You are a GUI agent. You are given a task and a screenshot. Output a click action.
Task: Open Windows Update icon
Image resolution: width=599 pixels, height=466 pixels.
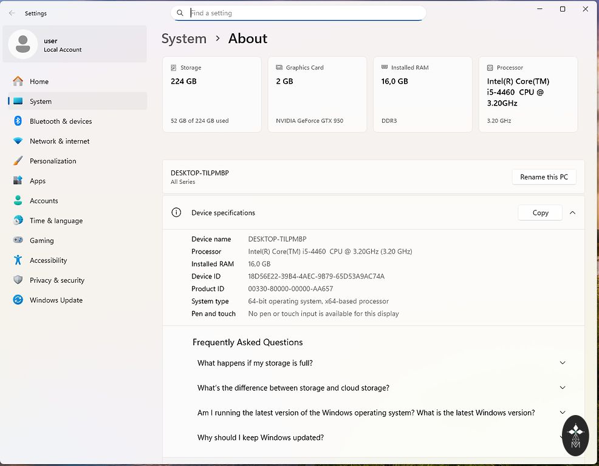(18, 300)
